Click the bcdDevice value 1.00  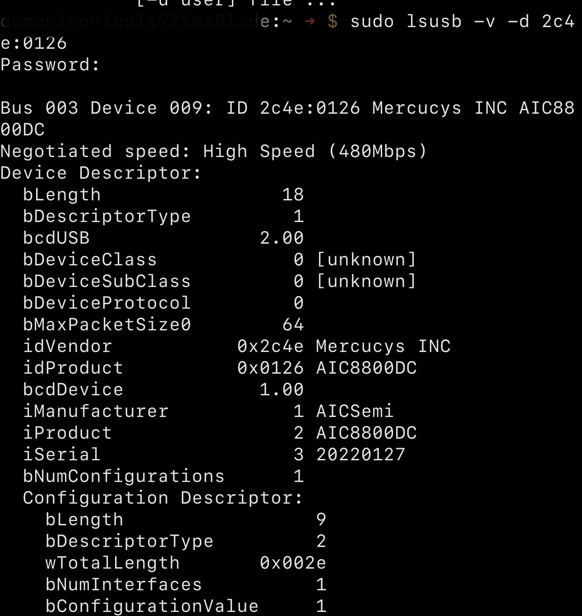click(x=282, y=390)
